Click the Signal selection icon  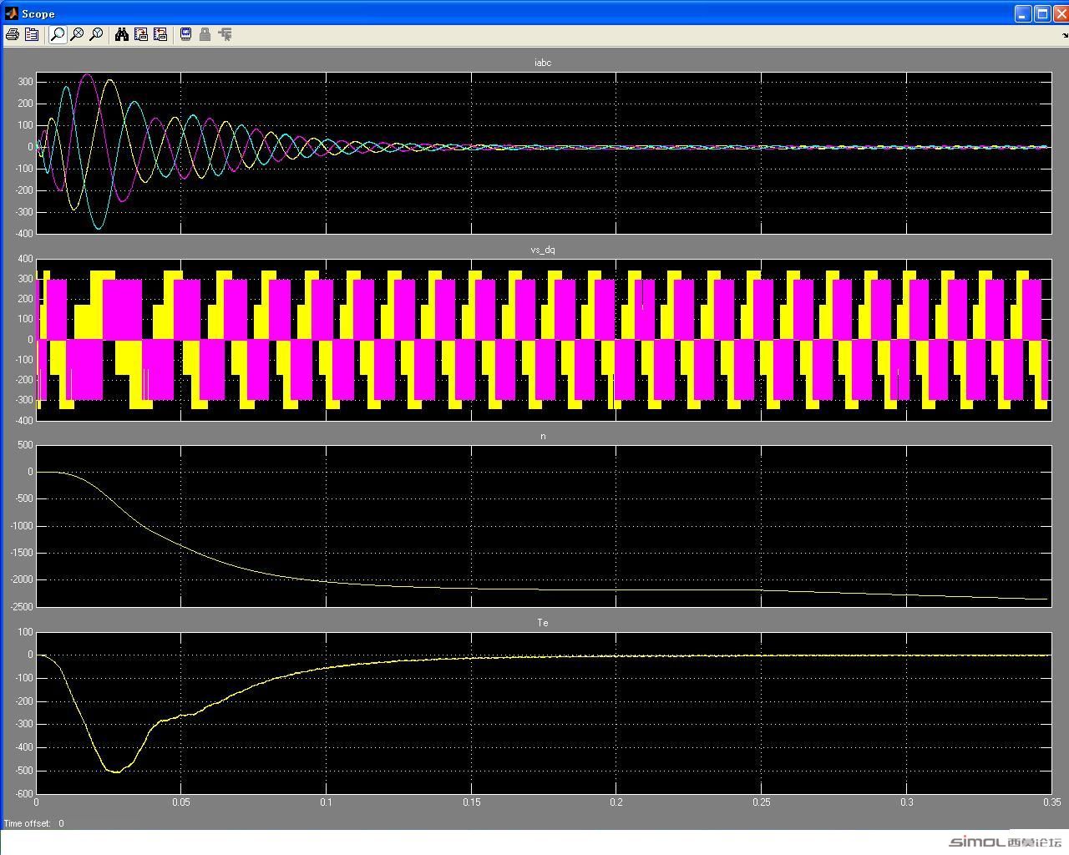[225, 34]
